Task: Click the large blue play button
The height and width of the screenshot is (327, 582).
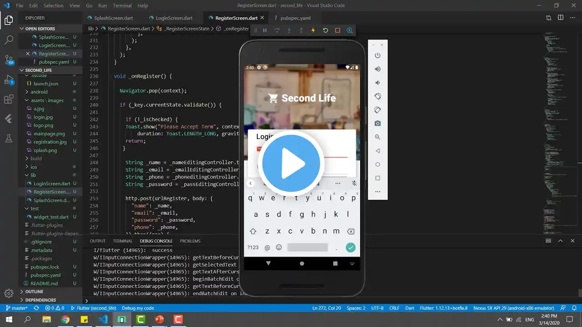Action: pos(291,163)
